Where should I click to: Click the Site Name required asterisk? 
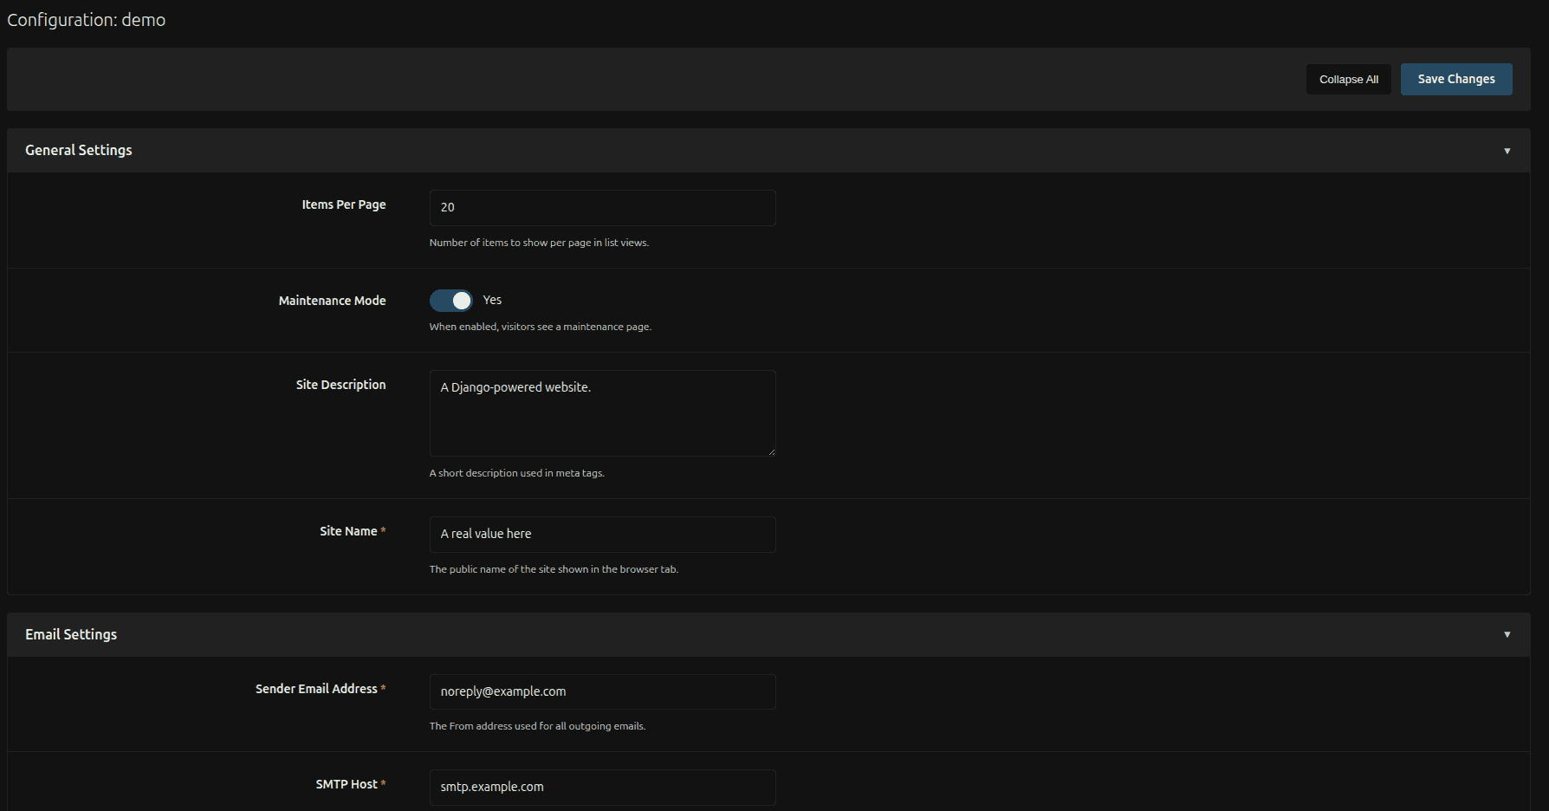384,530
